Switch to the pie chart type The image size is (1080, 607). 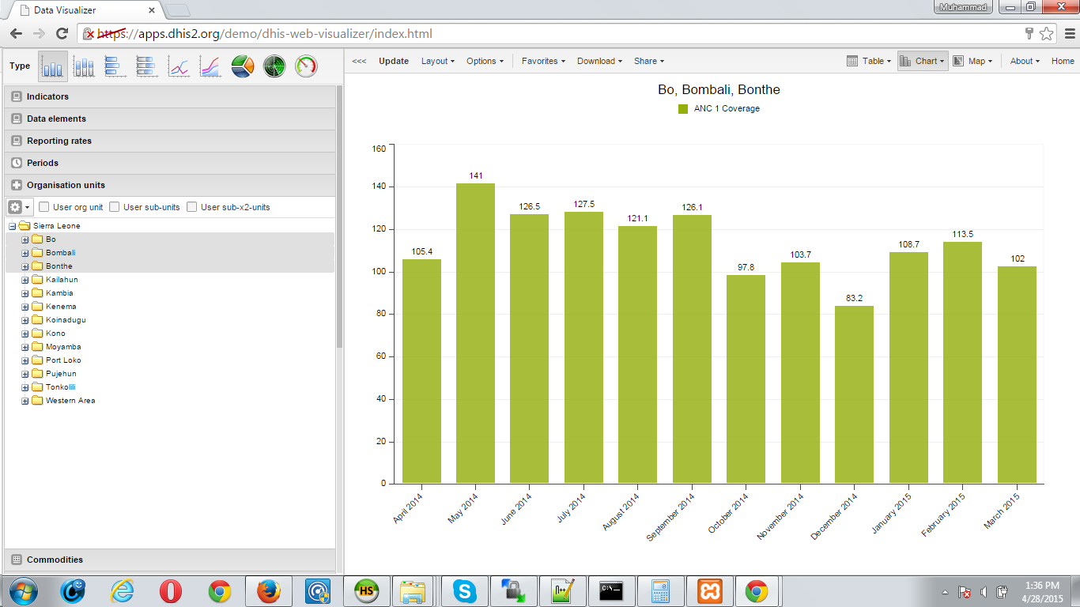pos(242,67)
